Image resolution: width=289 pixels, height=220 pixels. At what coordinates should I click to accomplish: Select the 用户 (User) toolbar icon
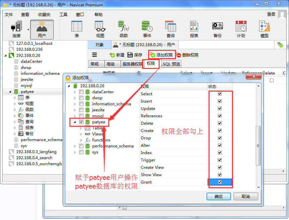(42, 29)
